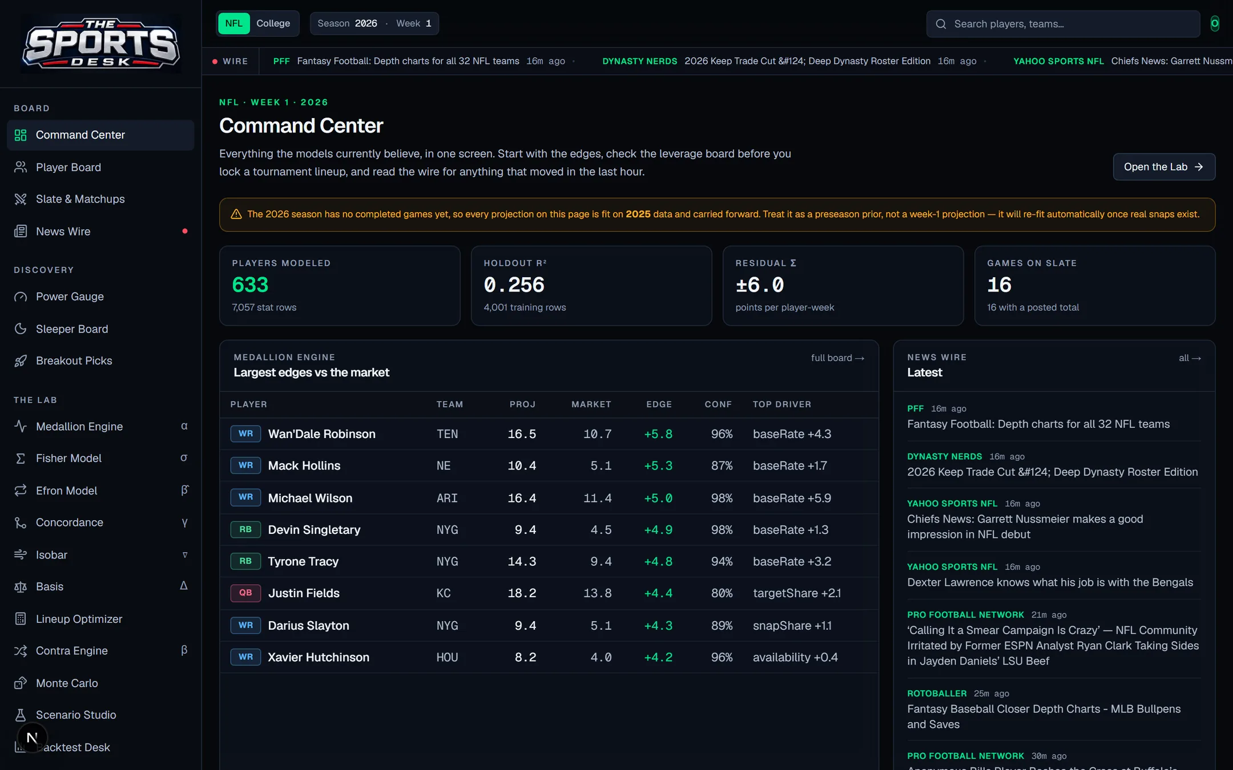Viewport: 1233px width, 770px height.
Task: Click Devin Singletary RB badge
Action: 245,530
